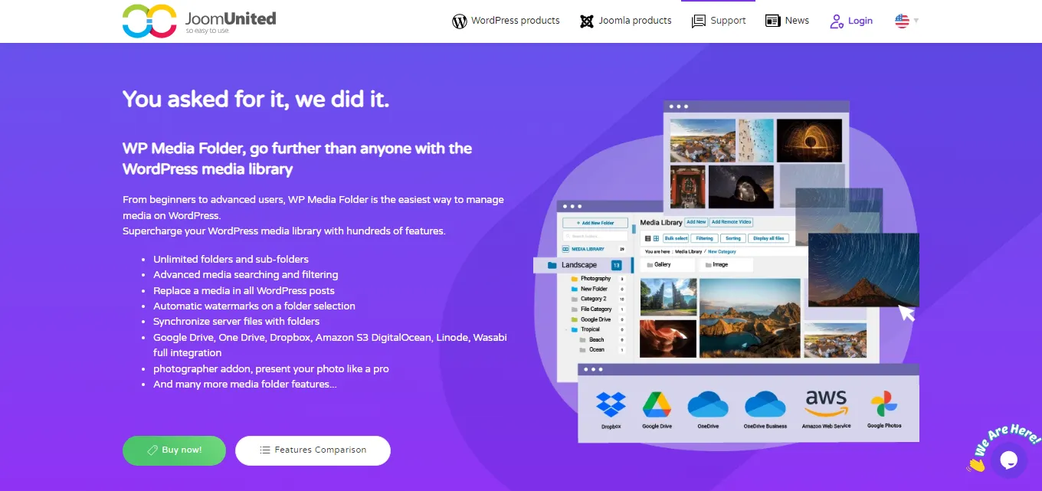The image size is (1042, 491).
Task: Click the Dropbox icon
Action: (x=611, y=404)
